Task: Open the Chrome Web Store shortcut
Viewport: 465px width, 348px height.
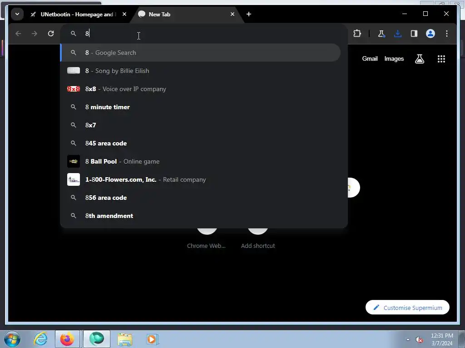Action: point(207,238)
